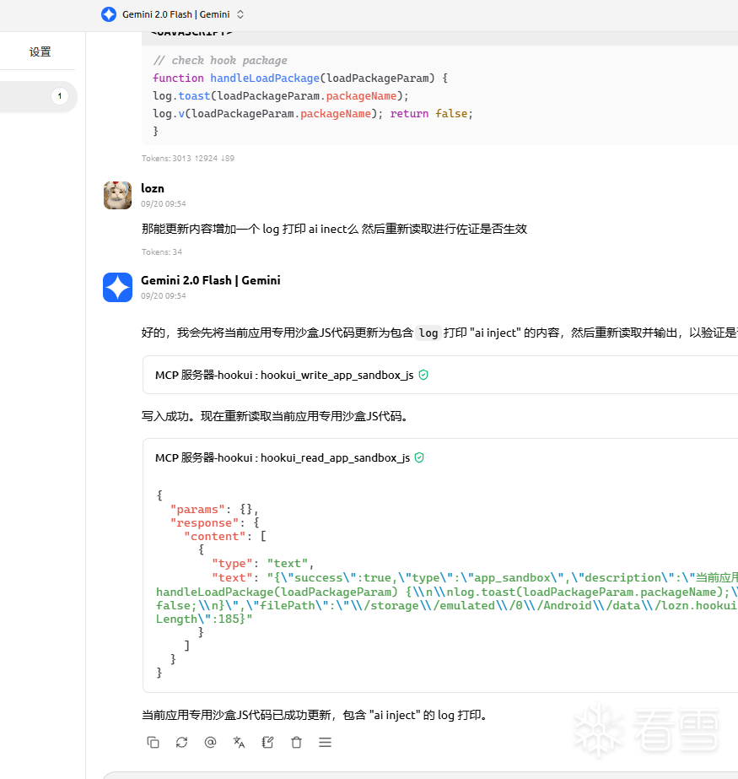Screen dimensions: 738x779
Task: Expand the hookui_write_app_sandbox_js tool call
Action: 440,375
